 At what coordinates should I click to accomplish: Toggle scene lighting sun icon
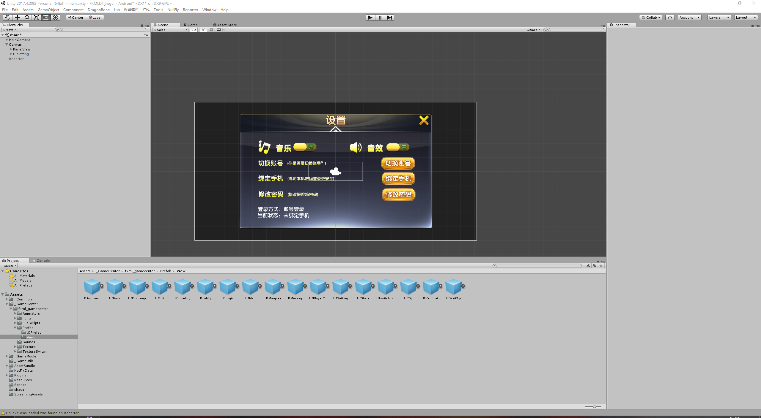203,30
